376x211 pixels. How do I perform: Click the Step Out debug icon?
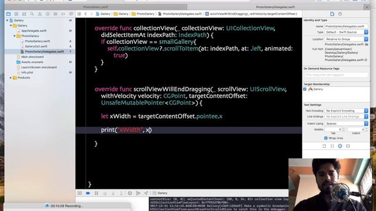[x=121, y=193]
